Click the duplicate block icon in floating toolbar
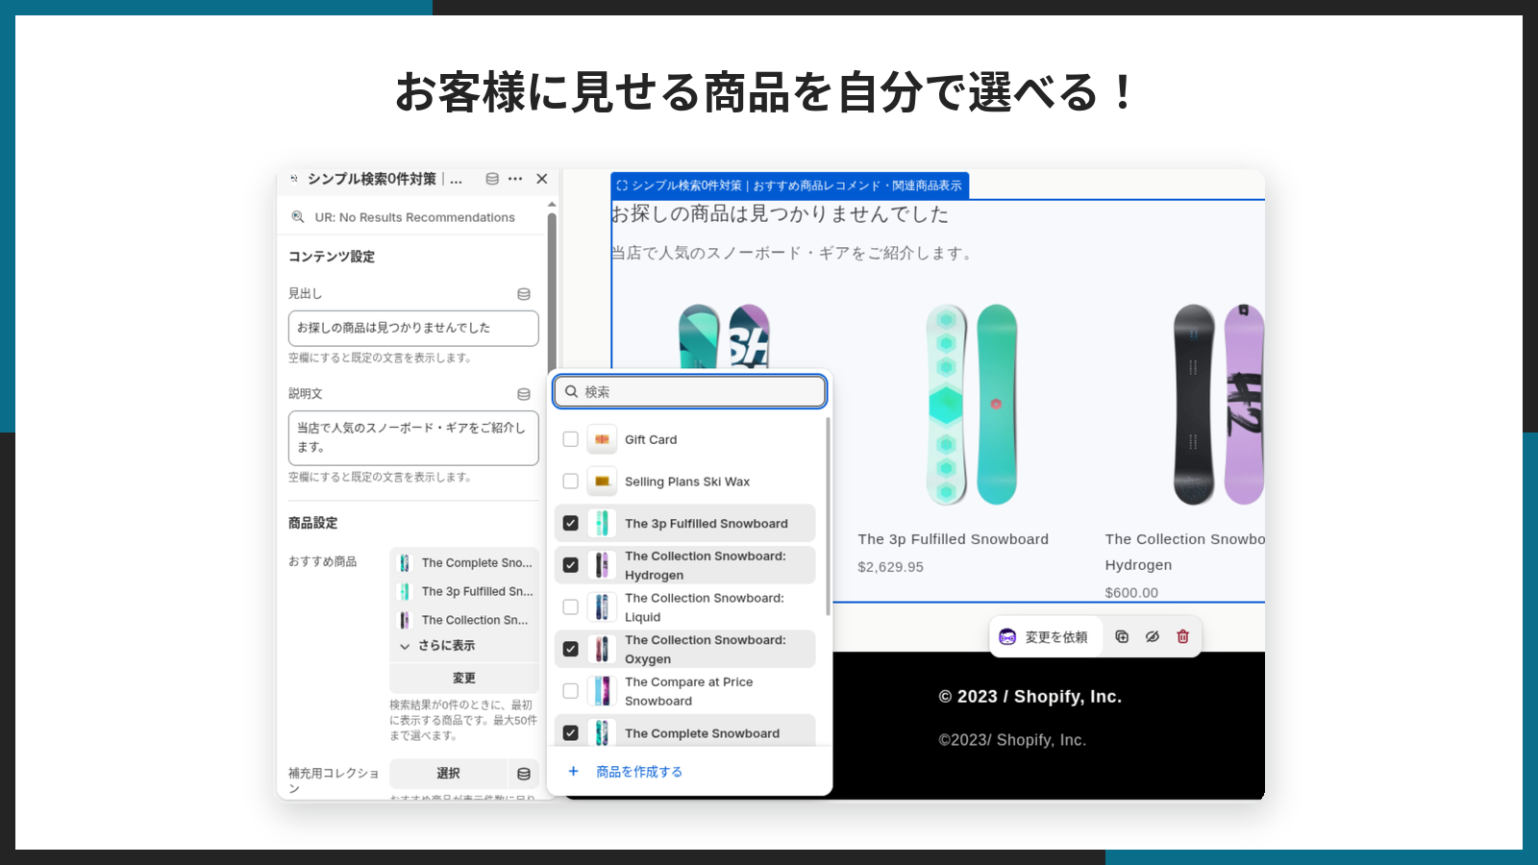Image resolution: width=1538 pixels, height=865 pixels. point(1122,636)
